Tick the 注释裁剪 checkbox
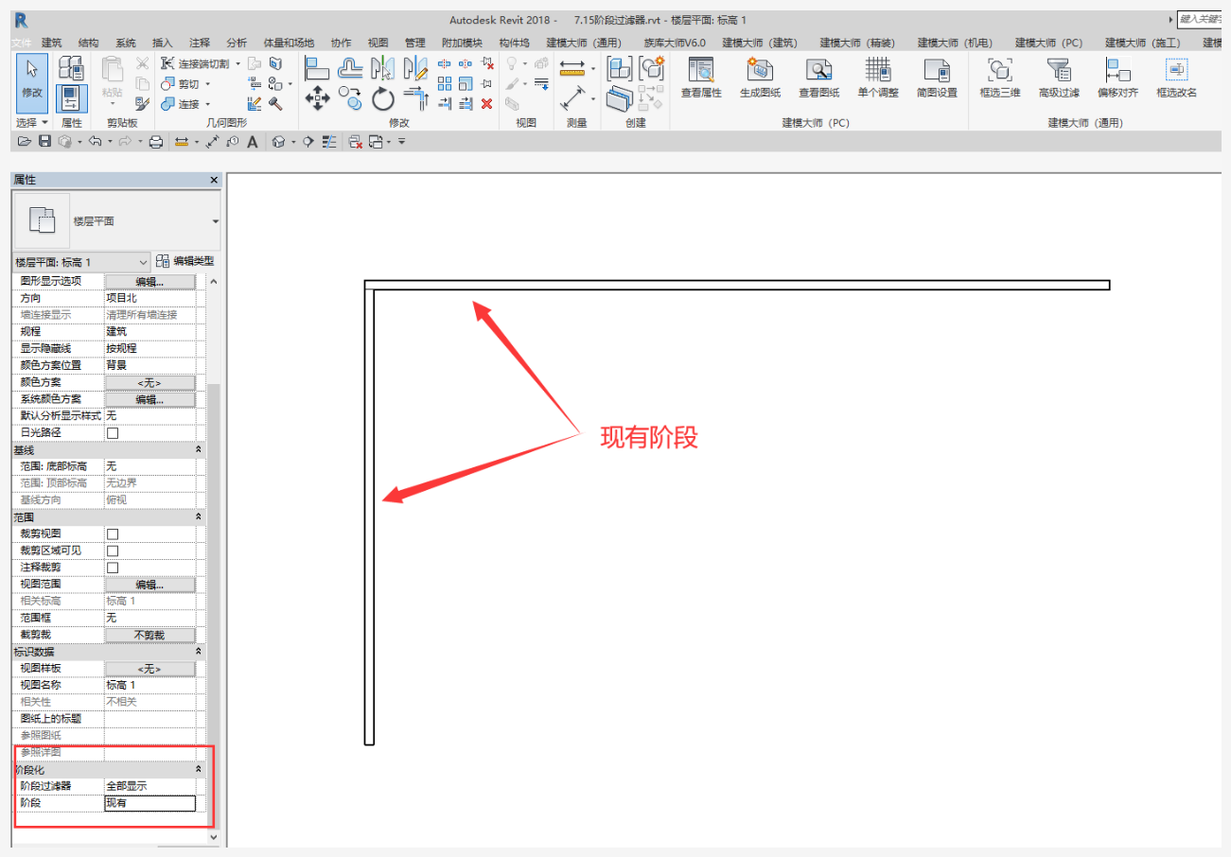Screen dimensions: 1231x857 (113, 568)
